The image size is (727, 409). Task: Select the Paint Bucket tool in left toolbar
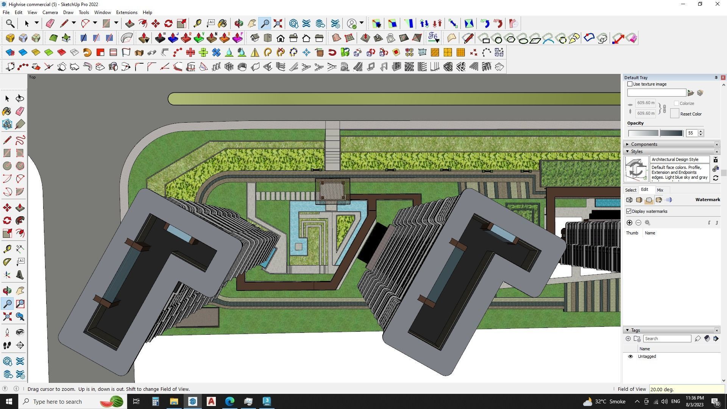point(7,111)
